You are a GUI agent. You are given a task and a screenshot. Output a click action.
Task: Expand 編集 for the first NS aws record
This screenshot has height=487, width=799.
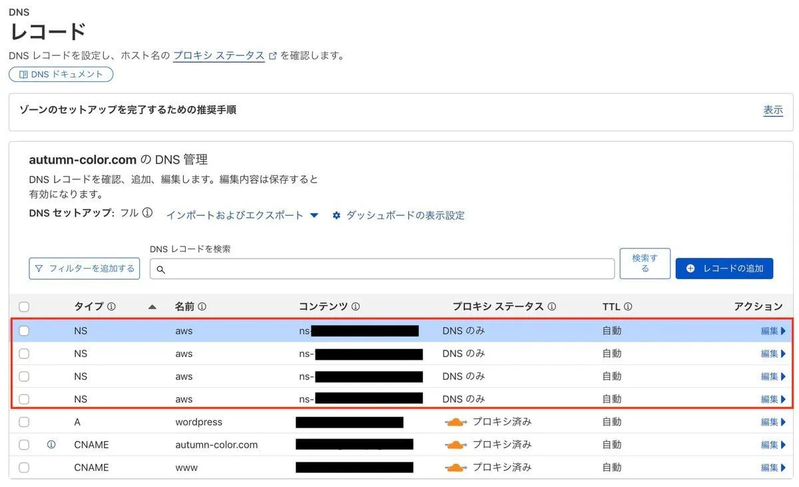pyautogui.click(x=773, y=330)
